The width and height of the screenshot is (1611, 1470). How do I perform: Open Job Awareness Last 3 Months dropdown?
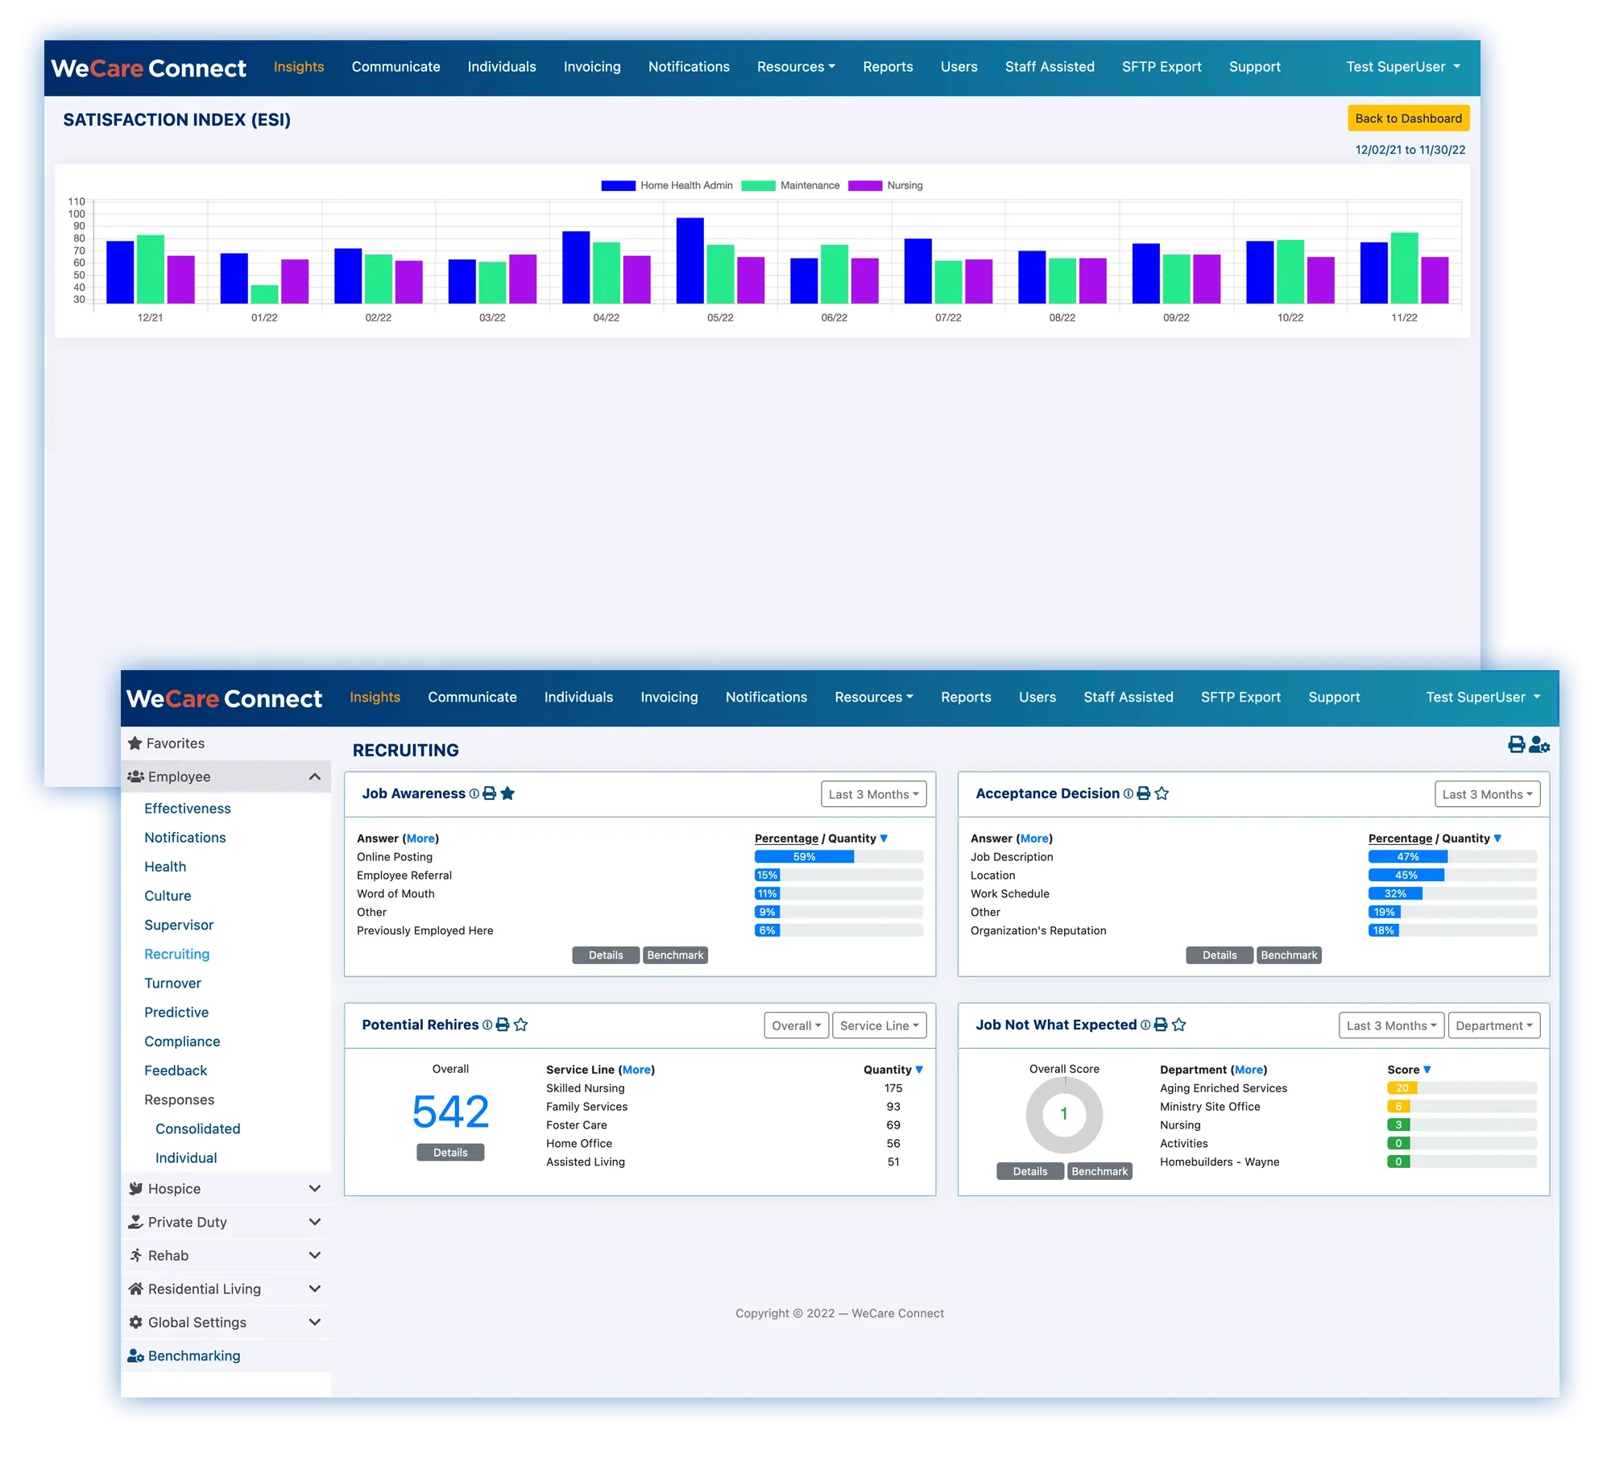(x=873, y=794)
